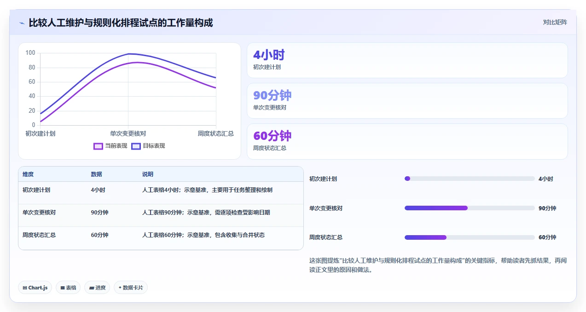Click the 初次建计划 progress bar
Screen dimensions: 586x312
(x=470, y=179)
